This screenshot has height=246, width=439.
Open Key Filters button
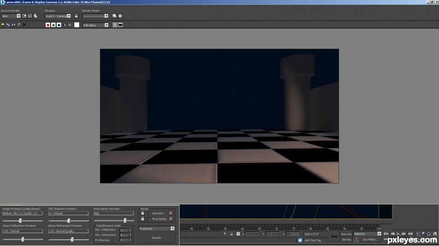point(370,240)
